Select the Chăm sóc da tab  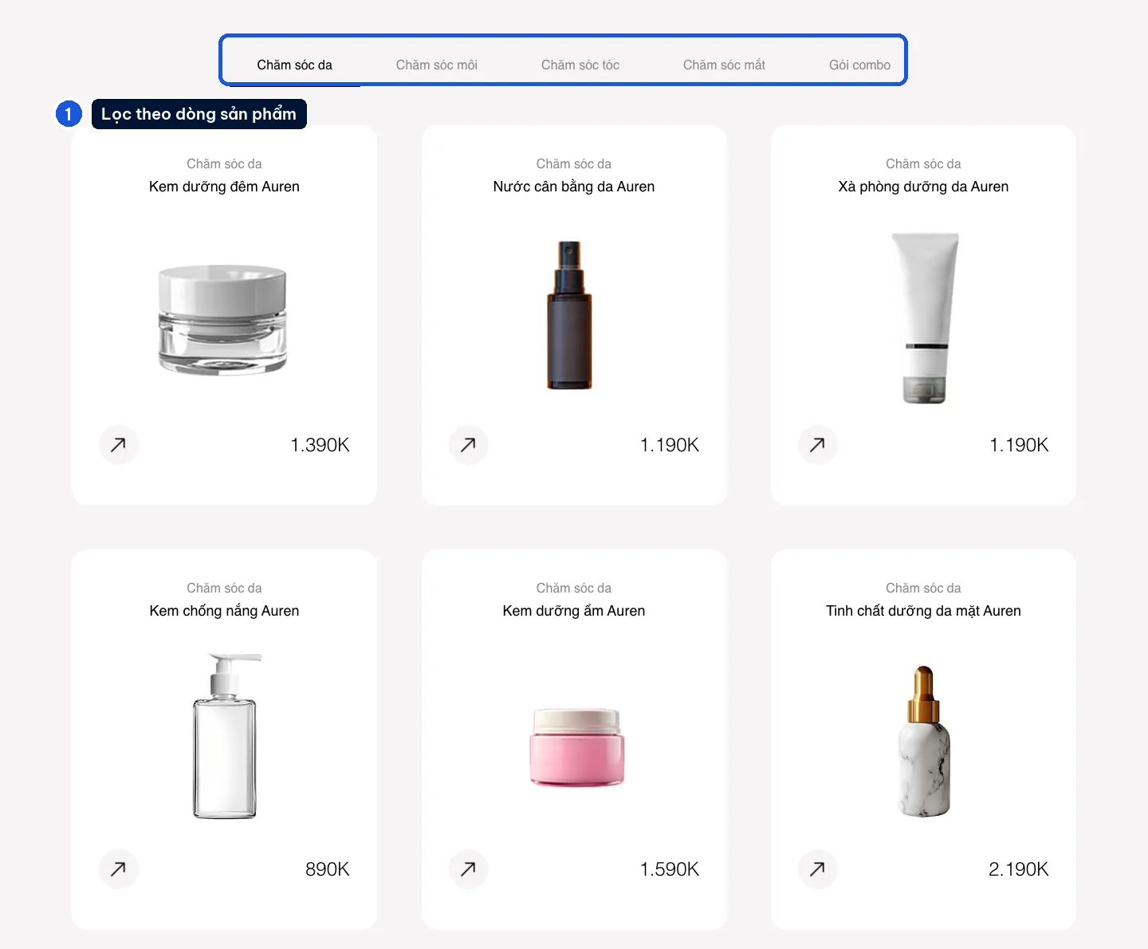(x=294, y=65)
